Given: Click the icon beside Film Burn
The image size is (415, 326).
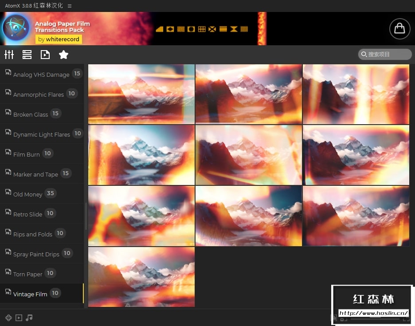Looking at the screenshot, I should [x=8, y=152].
